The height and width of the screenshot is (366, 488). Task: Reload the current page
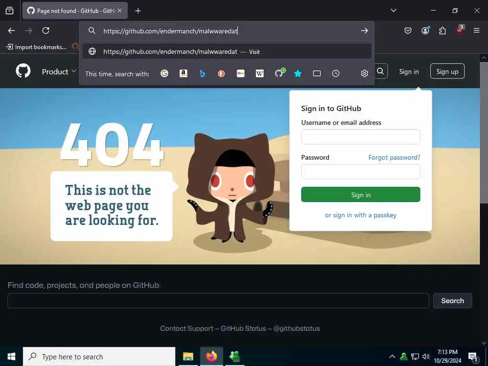(46, 30)
